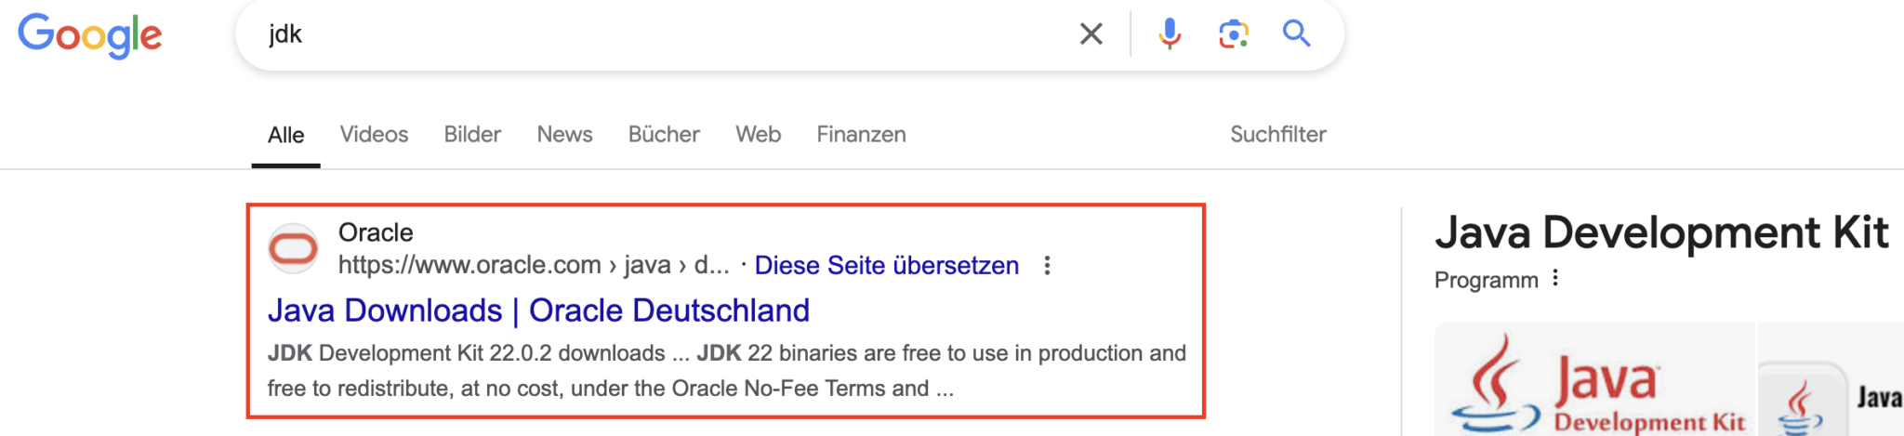The image size is (1904, 436).
Task: Start voice search with the microphone icon
Action: pyautogui.click(x=1170, y=34)
